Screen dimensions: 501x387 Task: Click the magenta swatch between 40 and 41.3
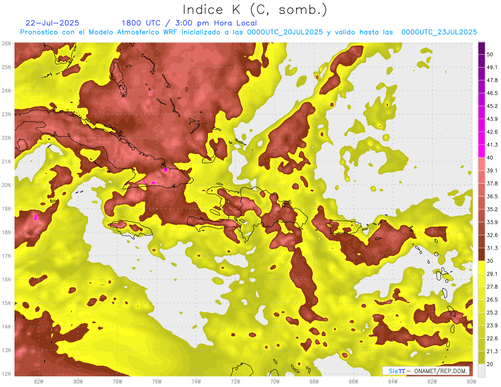click(x=481, y=151)
